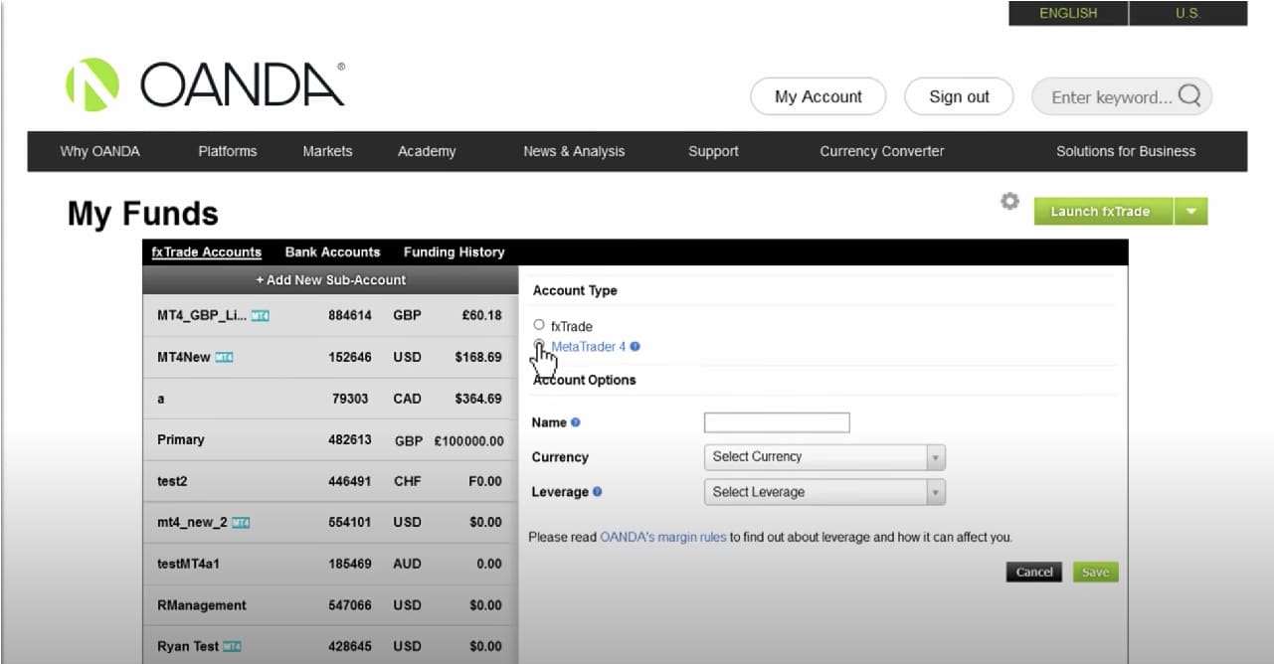Image resolution: width=1274 pixels, height=664 pixels.
Task: Expand the Launch fxTrade dropdown arrow
Action: (1190, 212)
